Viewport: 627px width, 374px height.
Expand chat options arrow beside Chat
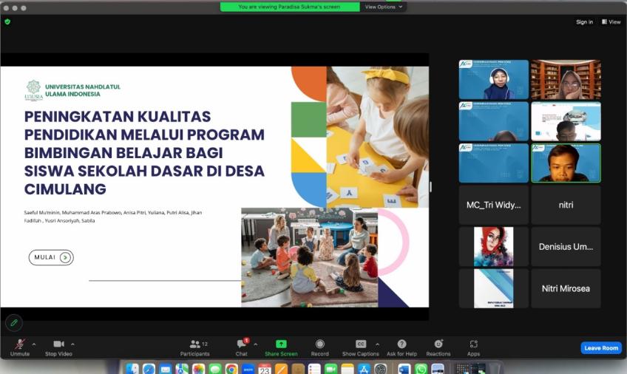tap(256, 344)
